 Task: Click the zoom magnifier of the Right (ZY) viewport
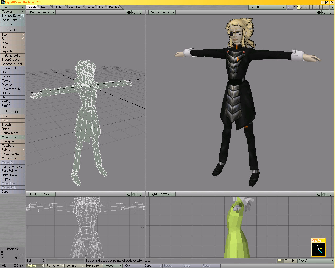[329, 194]
